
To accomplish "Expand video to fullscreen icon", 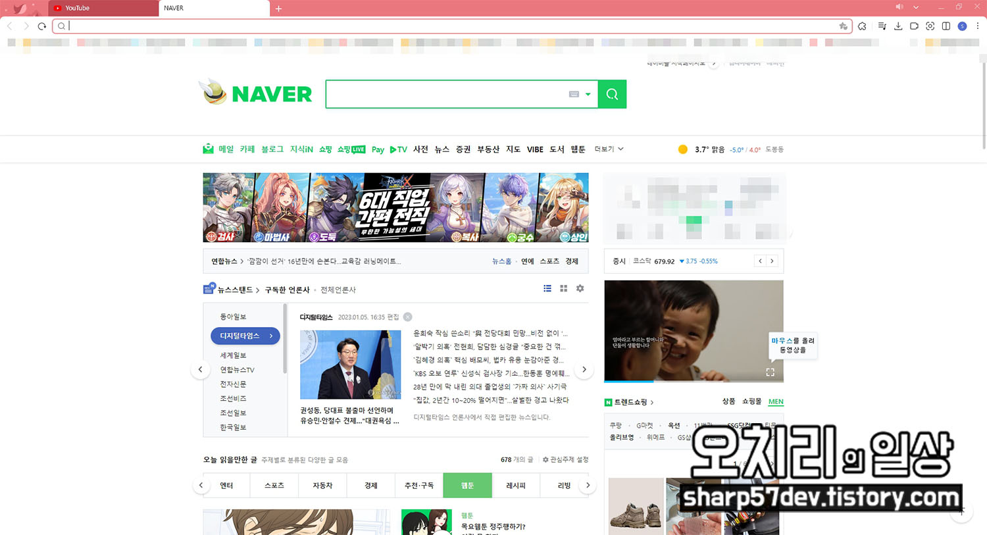I will coord(770,372).
